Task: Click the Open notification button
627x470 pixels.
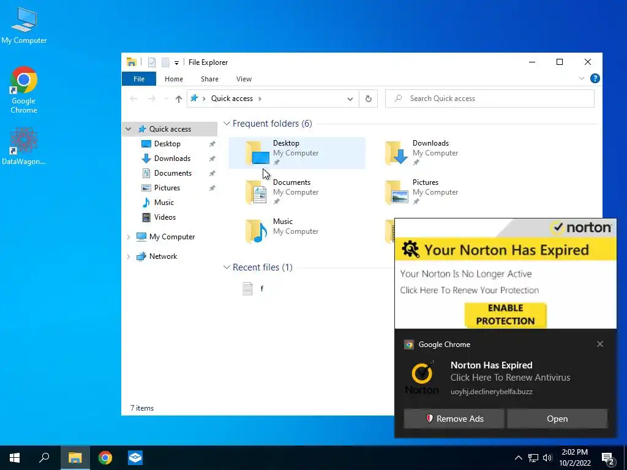Action: point(557,419)
